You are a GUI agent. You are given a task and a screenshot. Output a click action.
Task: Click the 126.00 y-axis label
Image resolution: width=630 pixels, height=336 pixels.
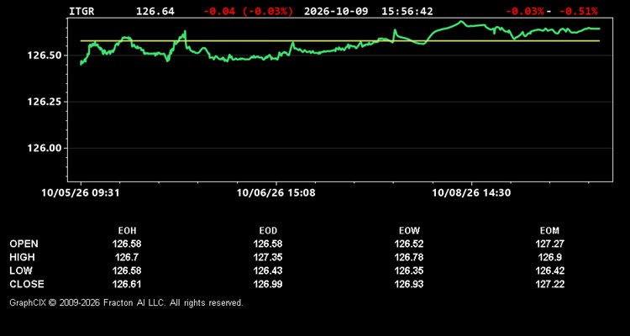pos(44,148)
